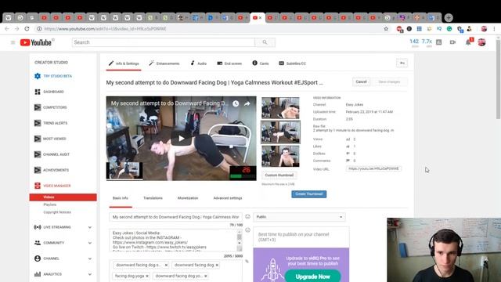501x282 pixels.
Task: Switch to Audio tab
Action: tap(198, 63)
